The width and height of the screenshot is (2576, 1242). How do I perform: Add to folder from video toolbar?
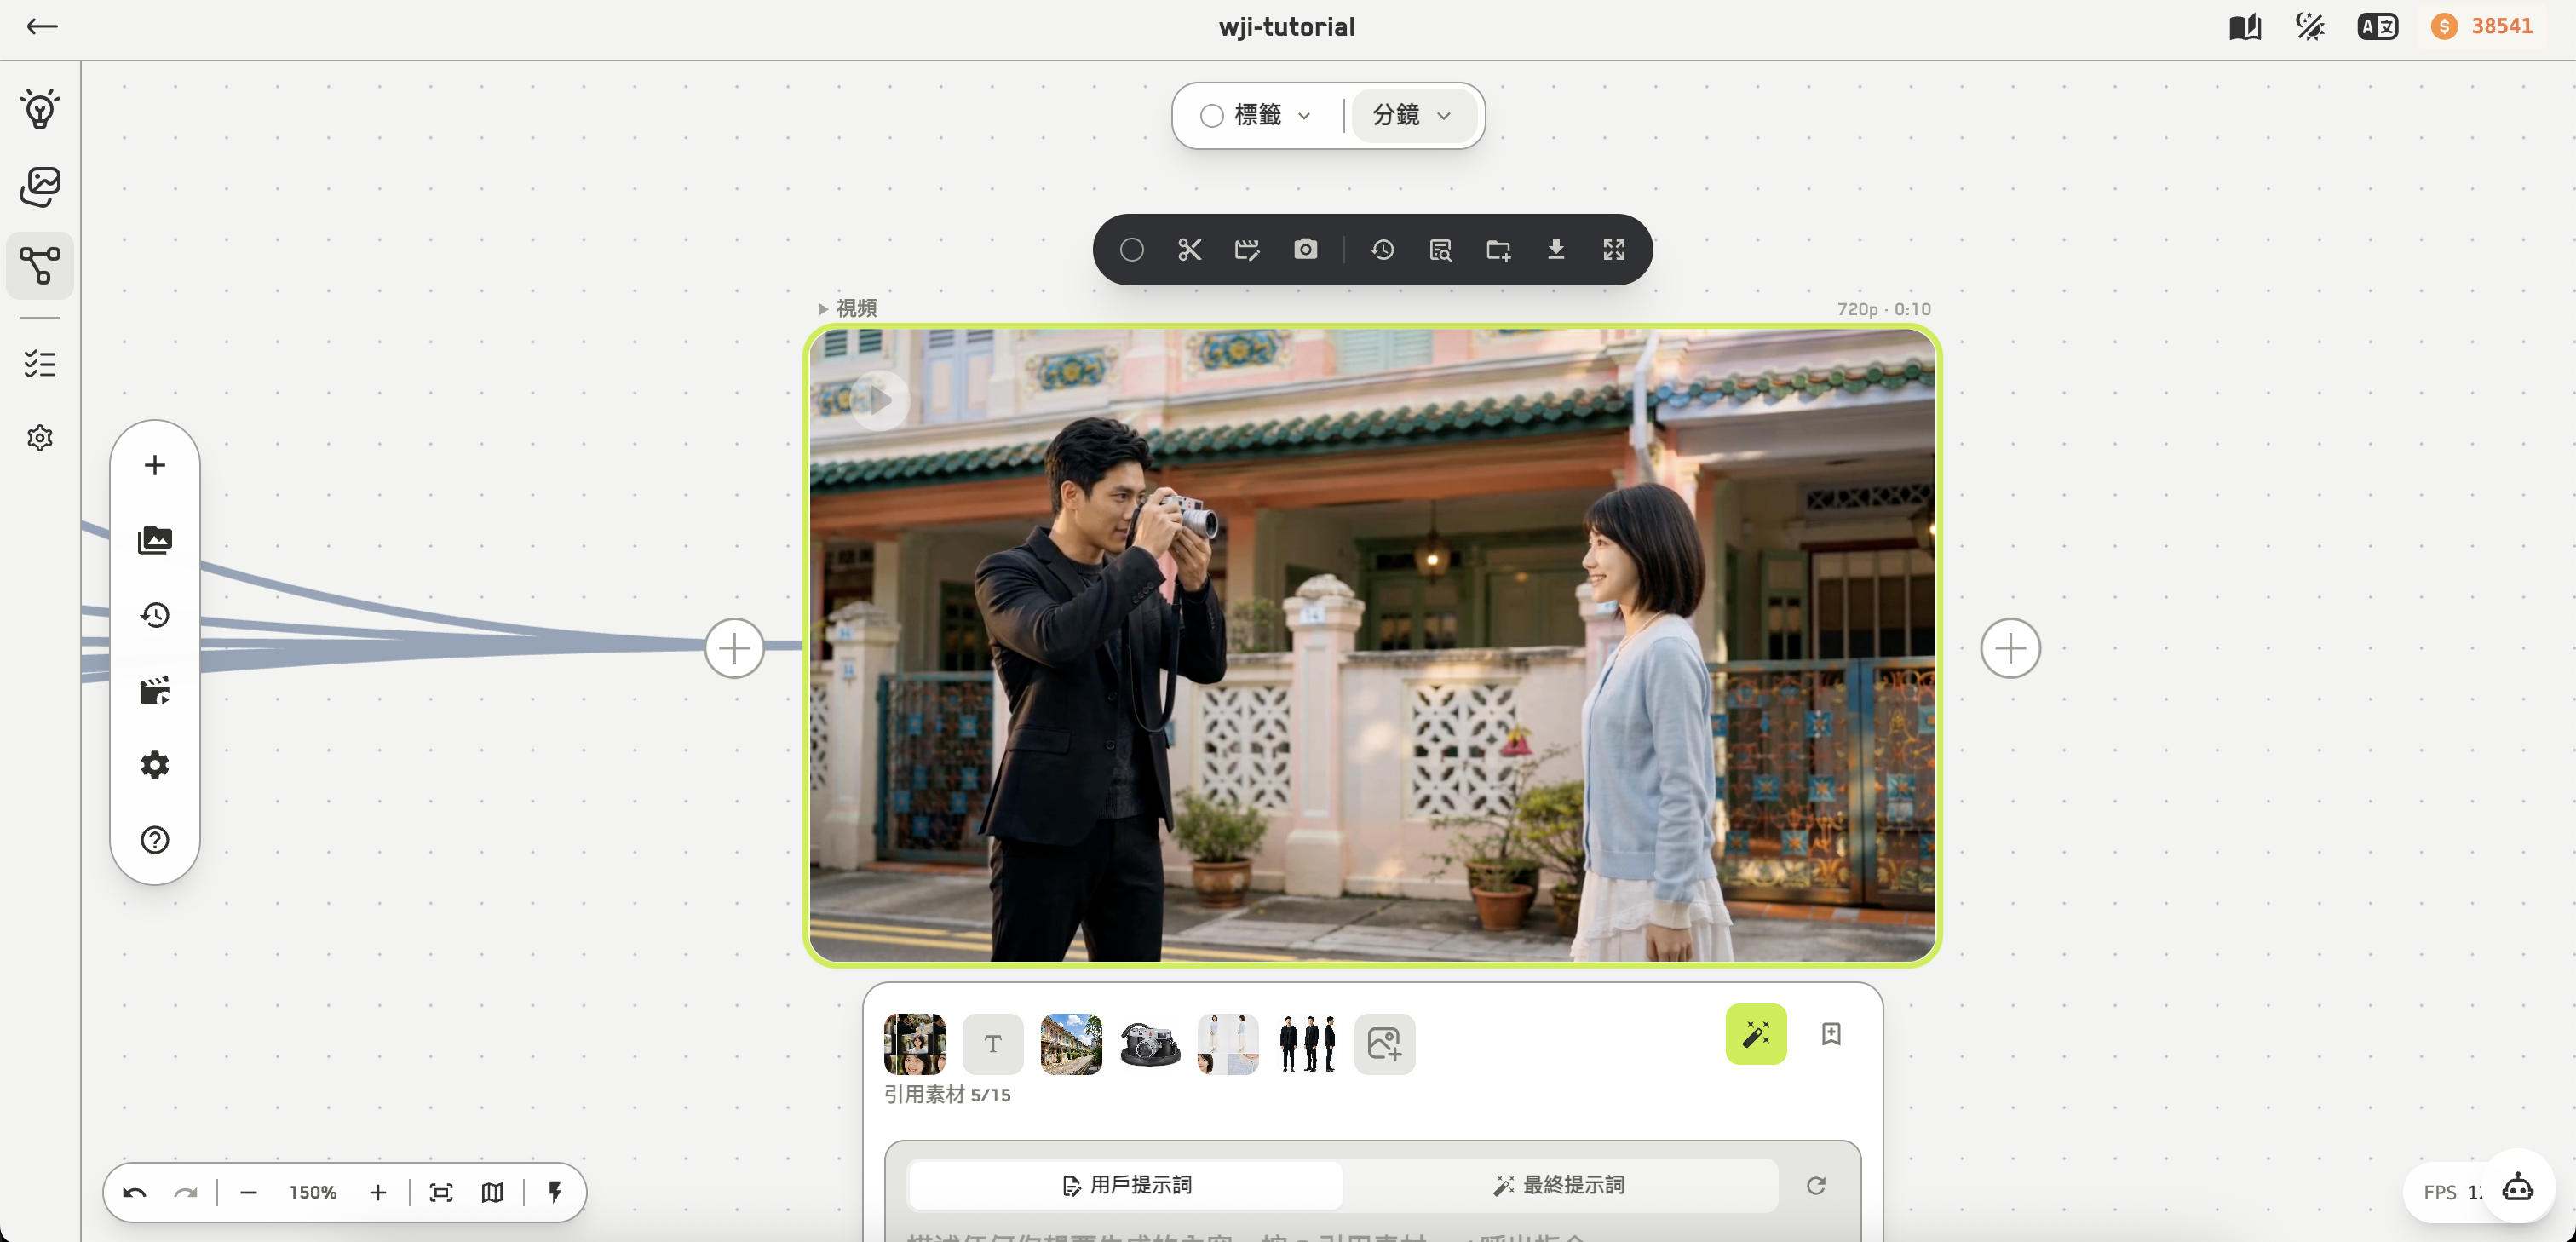pyautogui.click(x=1498, y=250)
